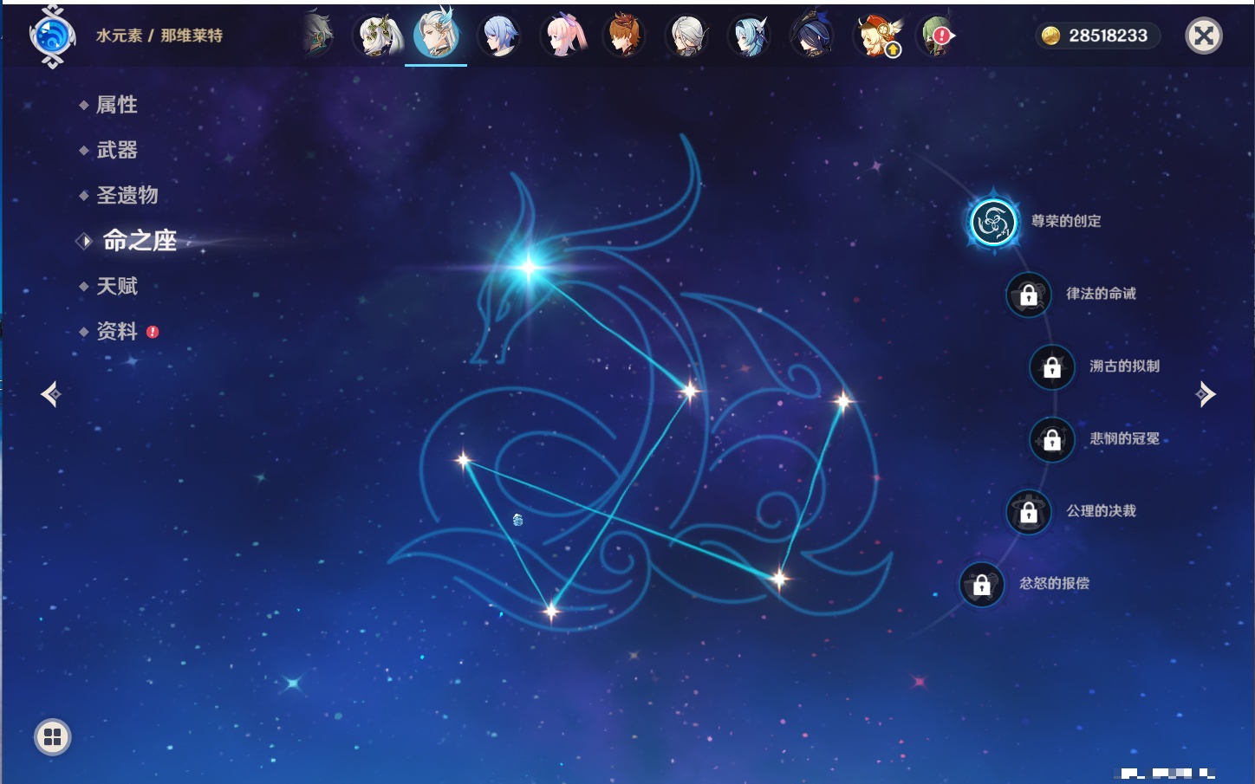Click the 28518233 Mora balance
This screenshot has height=784, width=1255.
[1108, 36]
